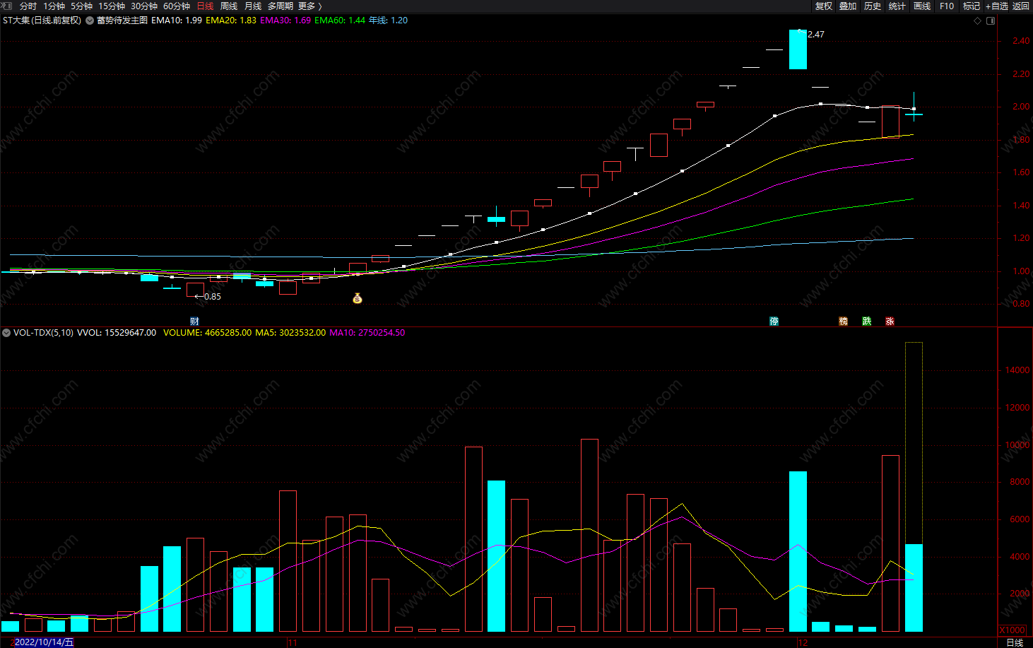Open the main indicator dropdown arrow beside 蓄势待发主图

tap(90, 20)
